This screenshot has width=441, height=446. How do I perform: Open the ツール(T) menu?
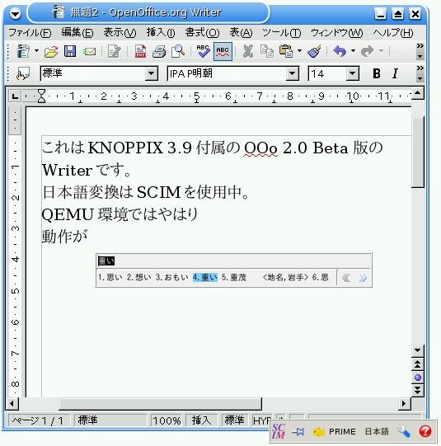(281, 33)
